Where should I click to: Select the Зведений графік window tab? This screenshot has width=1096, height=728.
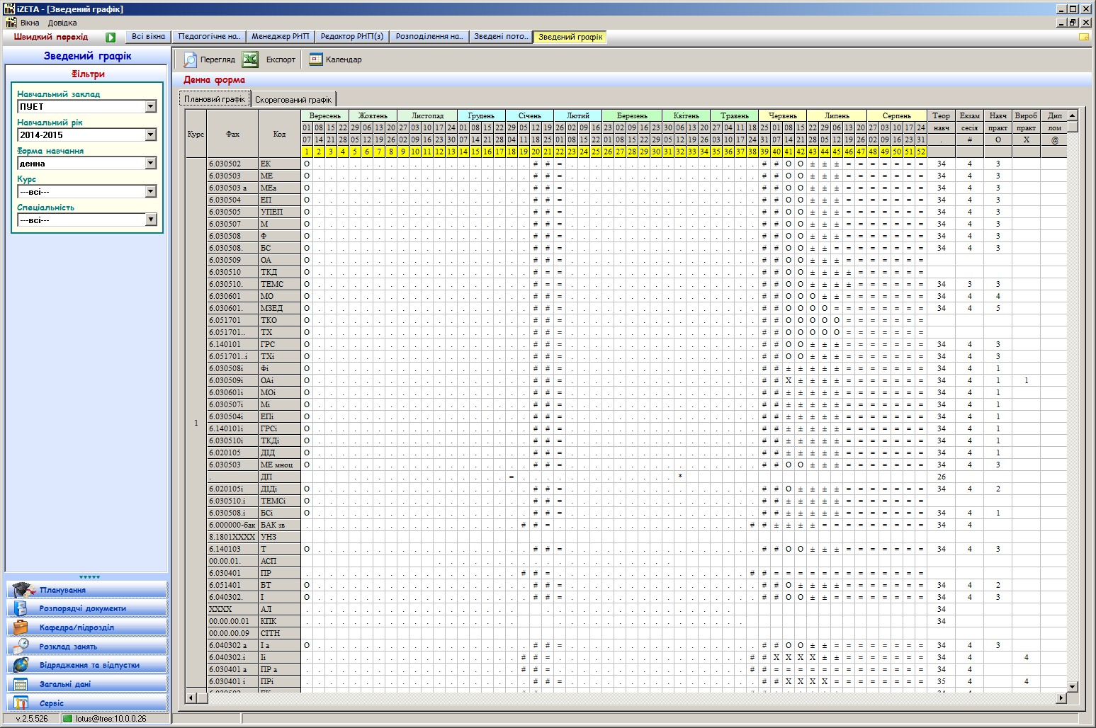pyautogui.click(x=570, y=37)
